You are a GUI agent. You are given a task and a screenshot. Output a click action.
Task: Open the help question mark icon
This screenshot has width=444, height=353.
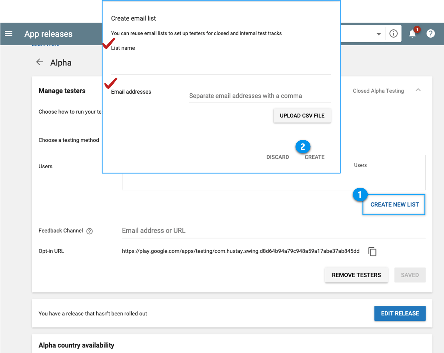(430, 34)
